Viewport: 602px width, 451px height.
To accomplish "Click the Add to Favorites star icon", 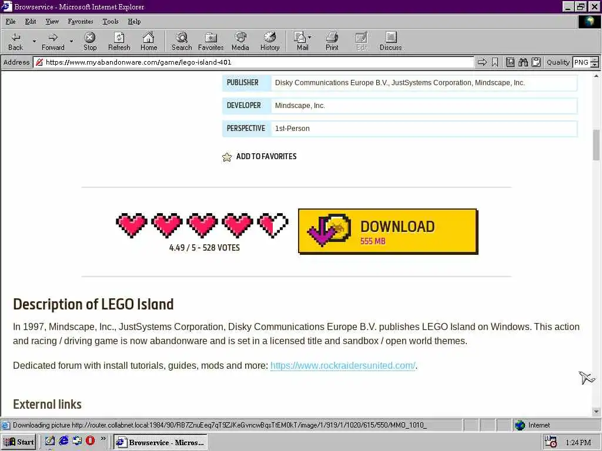I will click(x=227, y=157).
